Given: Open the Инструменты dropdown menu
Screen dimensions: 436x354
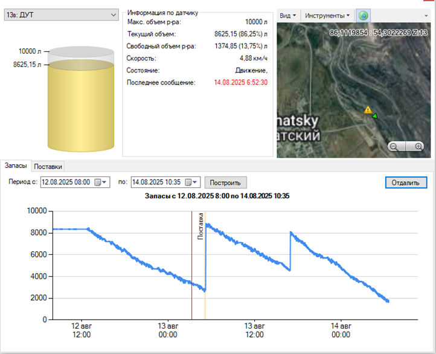Looking at the screenshot, I should coord(328,15).
